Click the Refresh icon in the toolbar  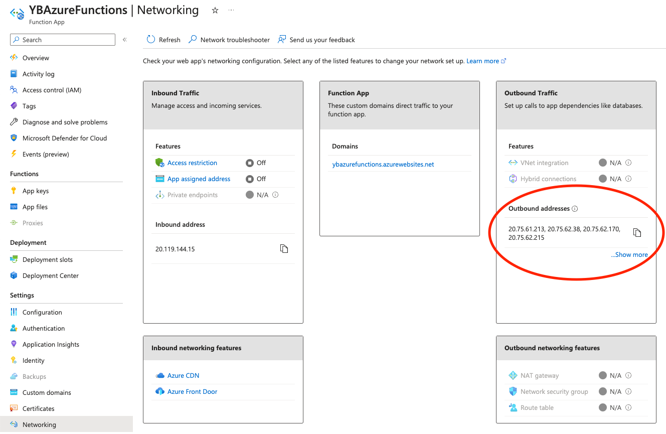(151, 40)
